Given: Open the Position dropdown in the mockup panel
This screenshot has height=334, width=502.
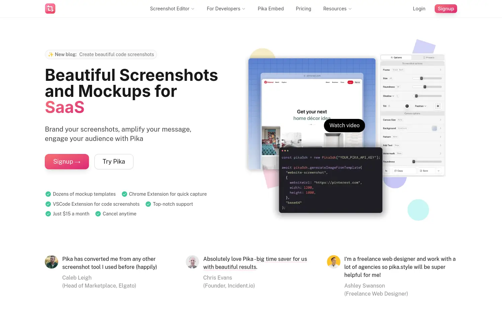Looking at the screenshot, I should 421,106.
